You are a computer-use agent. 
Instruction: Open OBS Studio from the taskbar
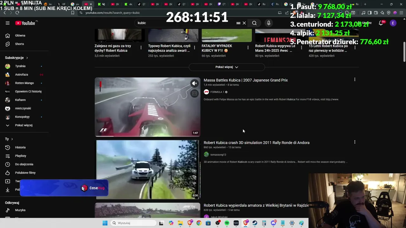tap(218, 223)
